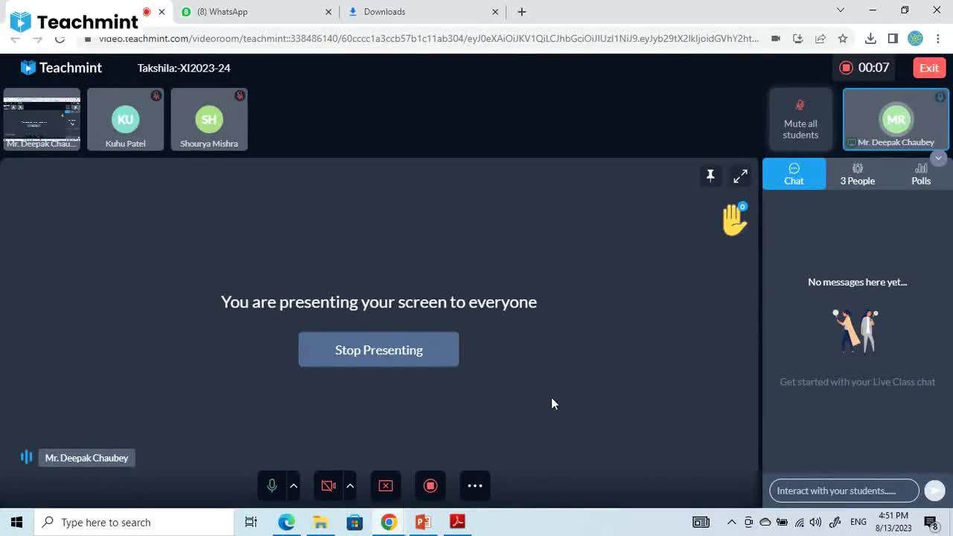Share this page icon in address bar
The height and width of the screenshot is (536, 953).
(820, 39)
